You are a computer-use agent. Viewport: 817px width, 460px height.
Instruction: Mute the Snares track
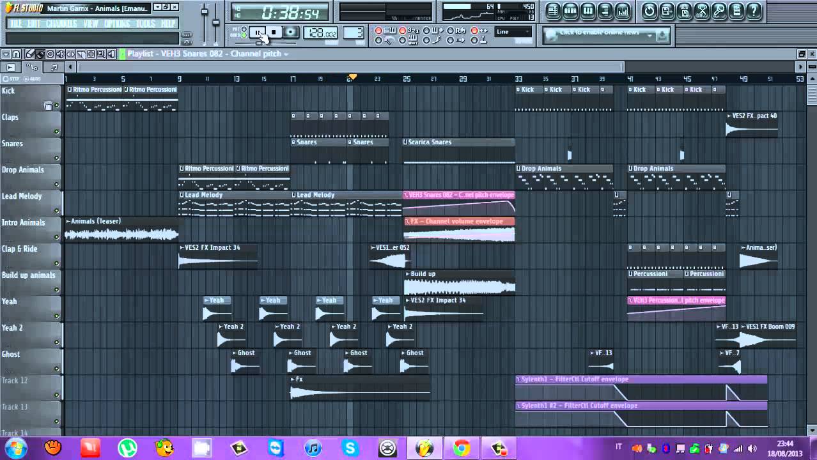(56, 158)
